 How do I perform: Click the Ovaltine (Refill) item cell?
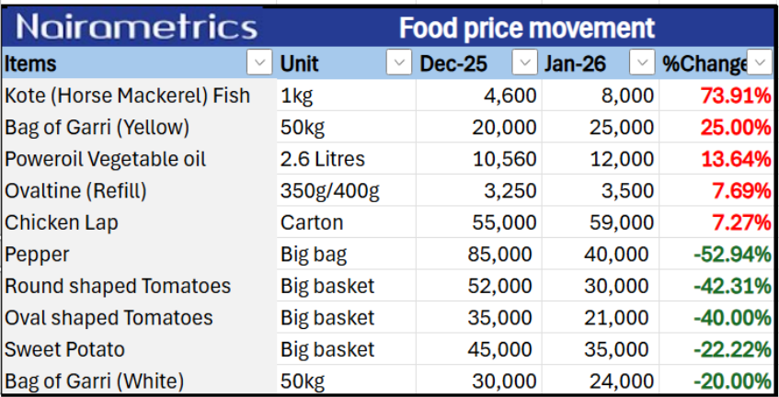click(75, 191)
